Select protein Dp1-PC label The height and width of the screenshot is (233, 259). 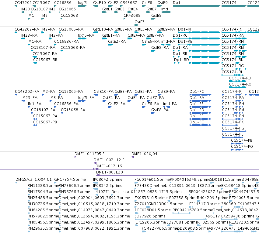(x=197, y=92)
